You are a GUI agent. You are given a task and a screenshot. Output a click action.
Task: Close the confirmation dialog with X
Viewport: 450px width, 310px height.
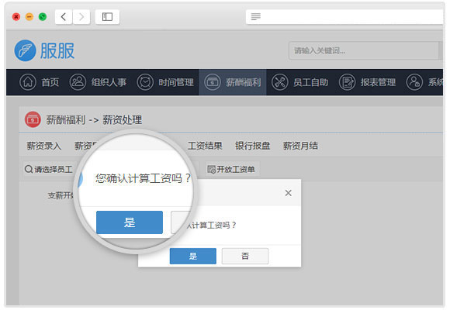289,193
